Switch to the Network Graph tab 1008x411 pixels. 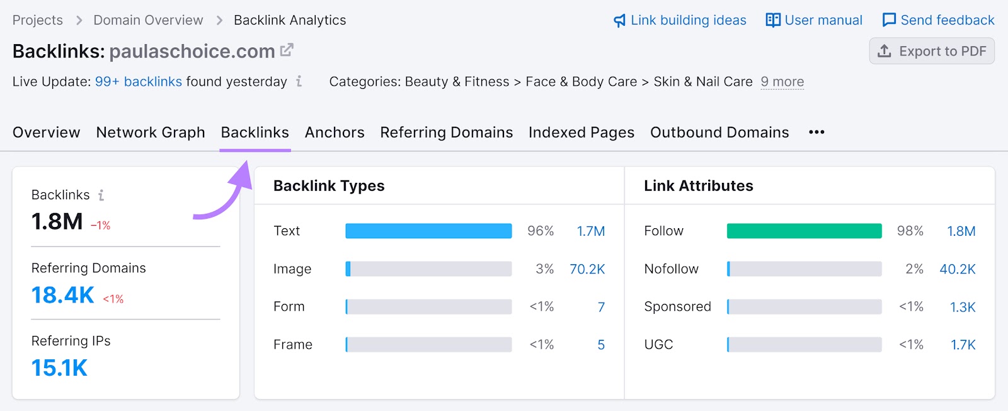click(150, 132)
